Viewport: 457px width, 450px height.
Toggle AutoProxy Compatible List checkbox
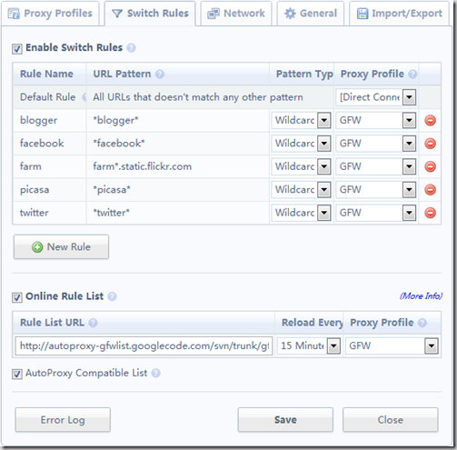[17, 374]
